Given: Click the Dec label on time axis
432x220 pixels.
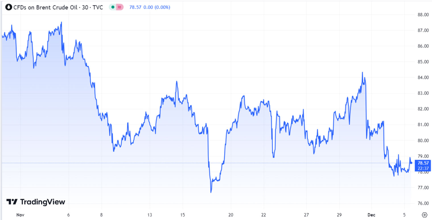Looking at the screenshot, I should point(371,215).
